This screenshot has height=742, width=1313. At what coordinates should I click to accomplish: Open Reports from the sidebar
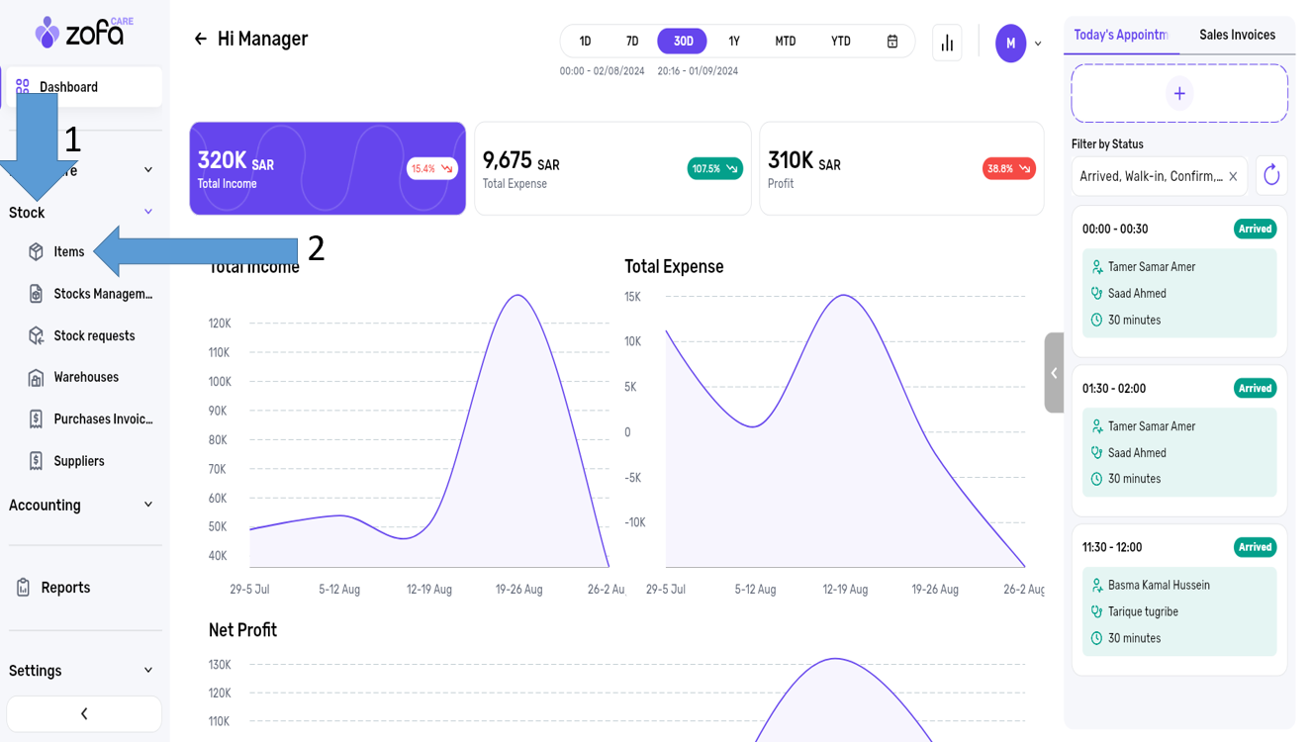point(65,588)
